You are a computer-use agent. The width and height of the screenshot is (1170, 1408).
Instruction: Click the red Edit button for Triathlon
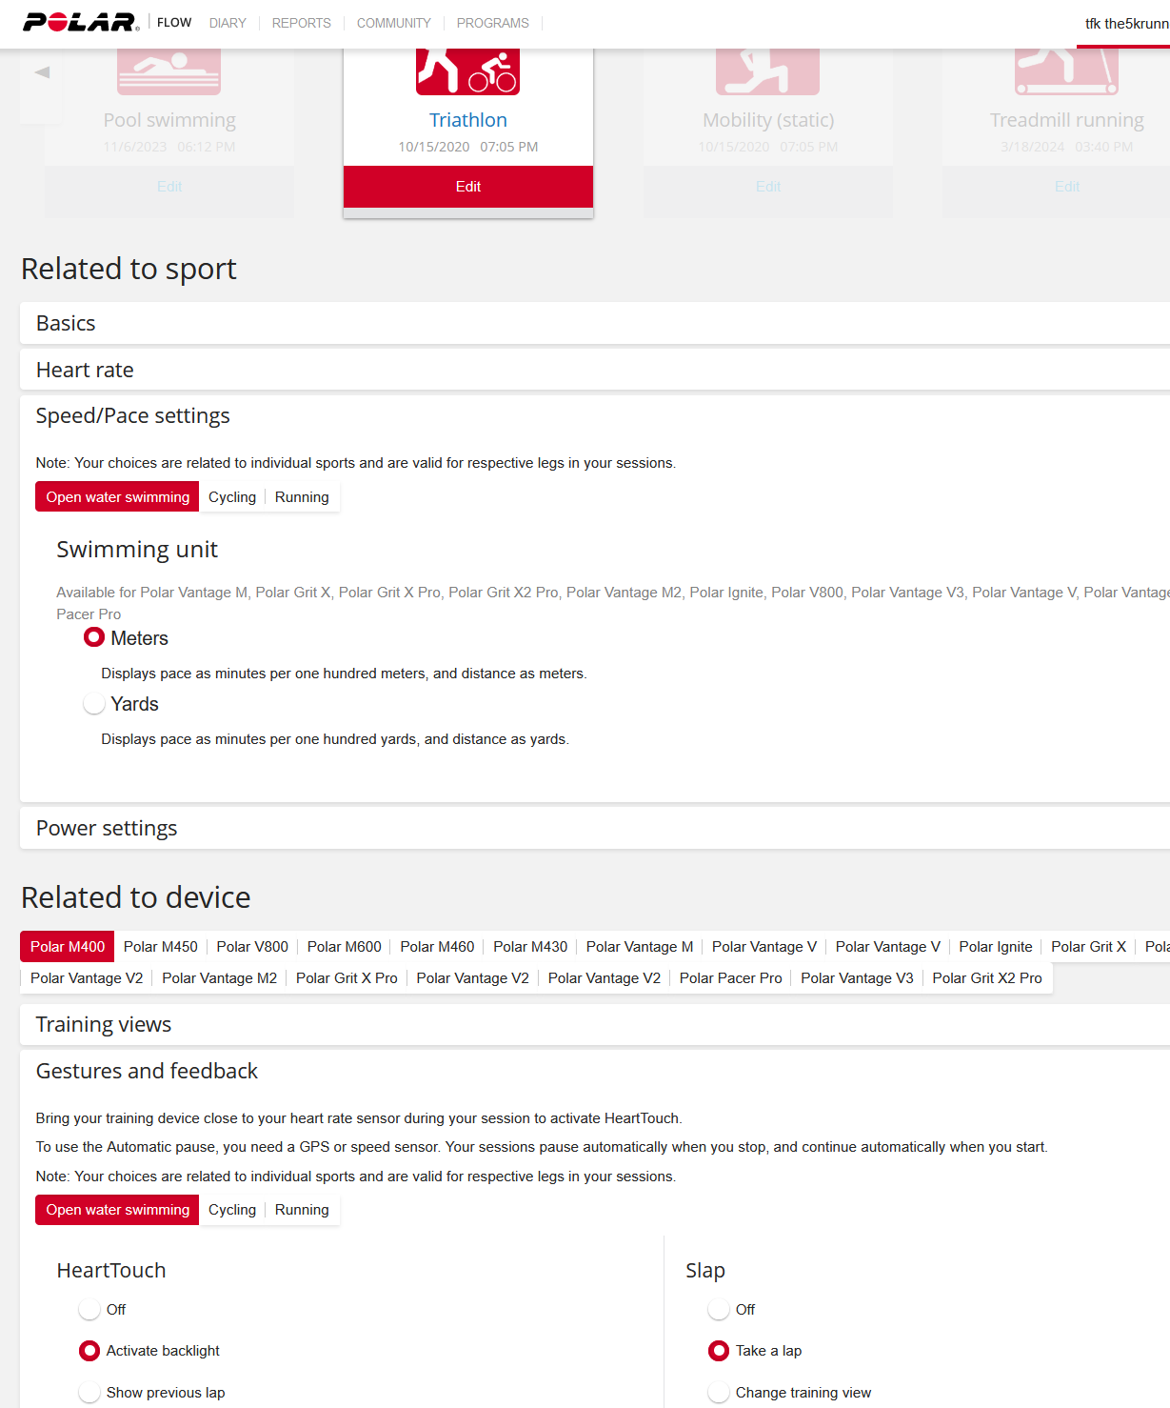(x=467, y=187)
